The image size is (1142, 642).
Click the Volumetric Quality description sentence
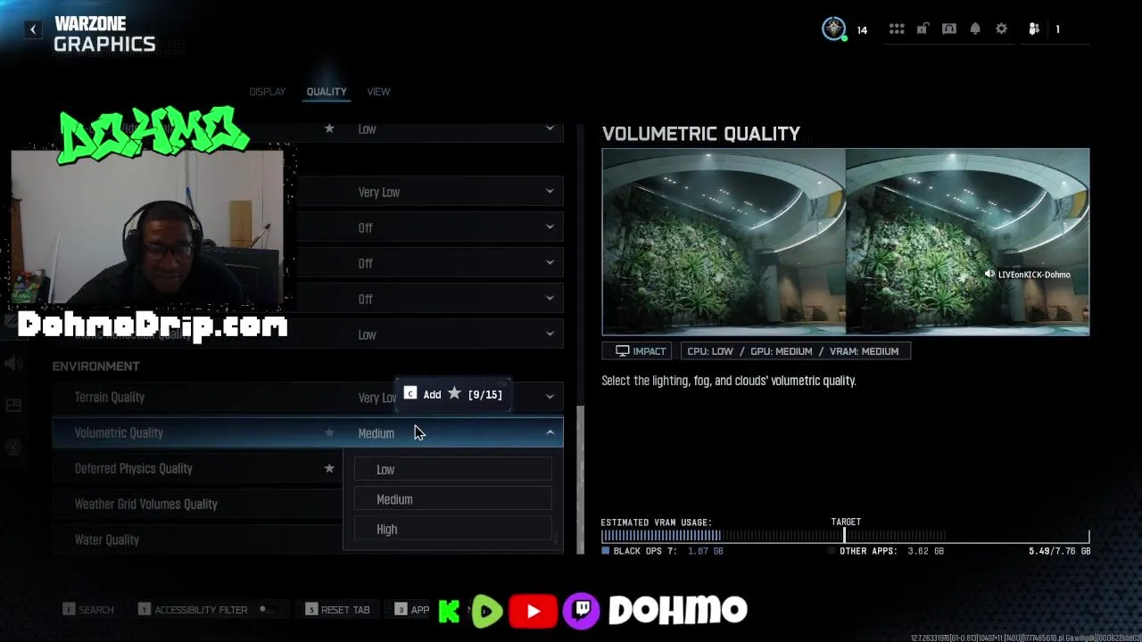pyautogui.click(x=729, y=381)
